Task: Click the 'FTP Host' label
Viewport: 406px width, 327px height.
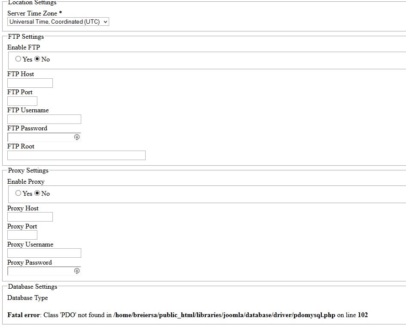Action: (21, 74)
